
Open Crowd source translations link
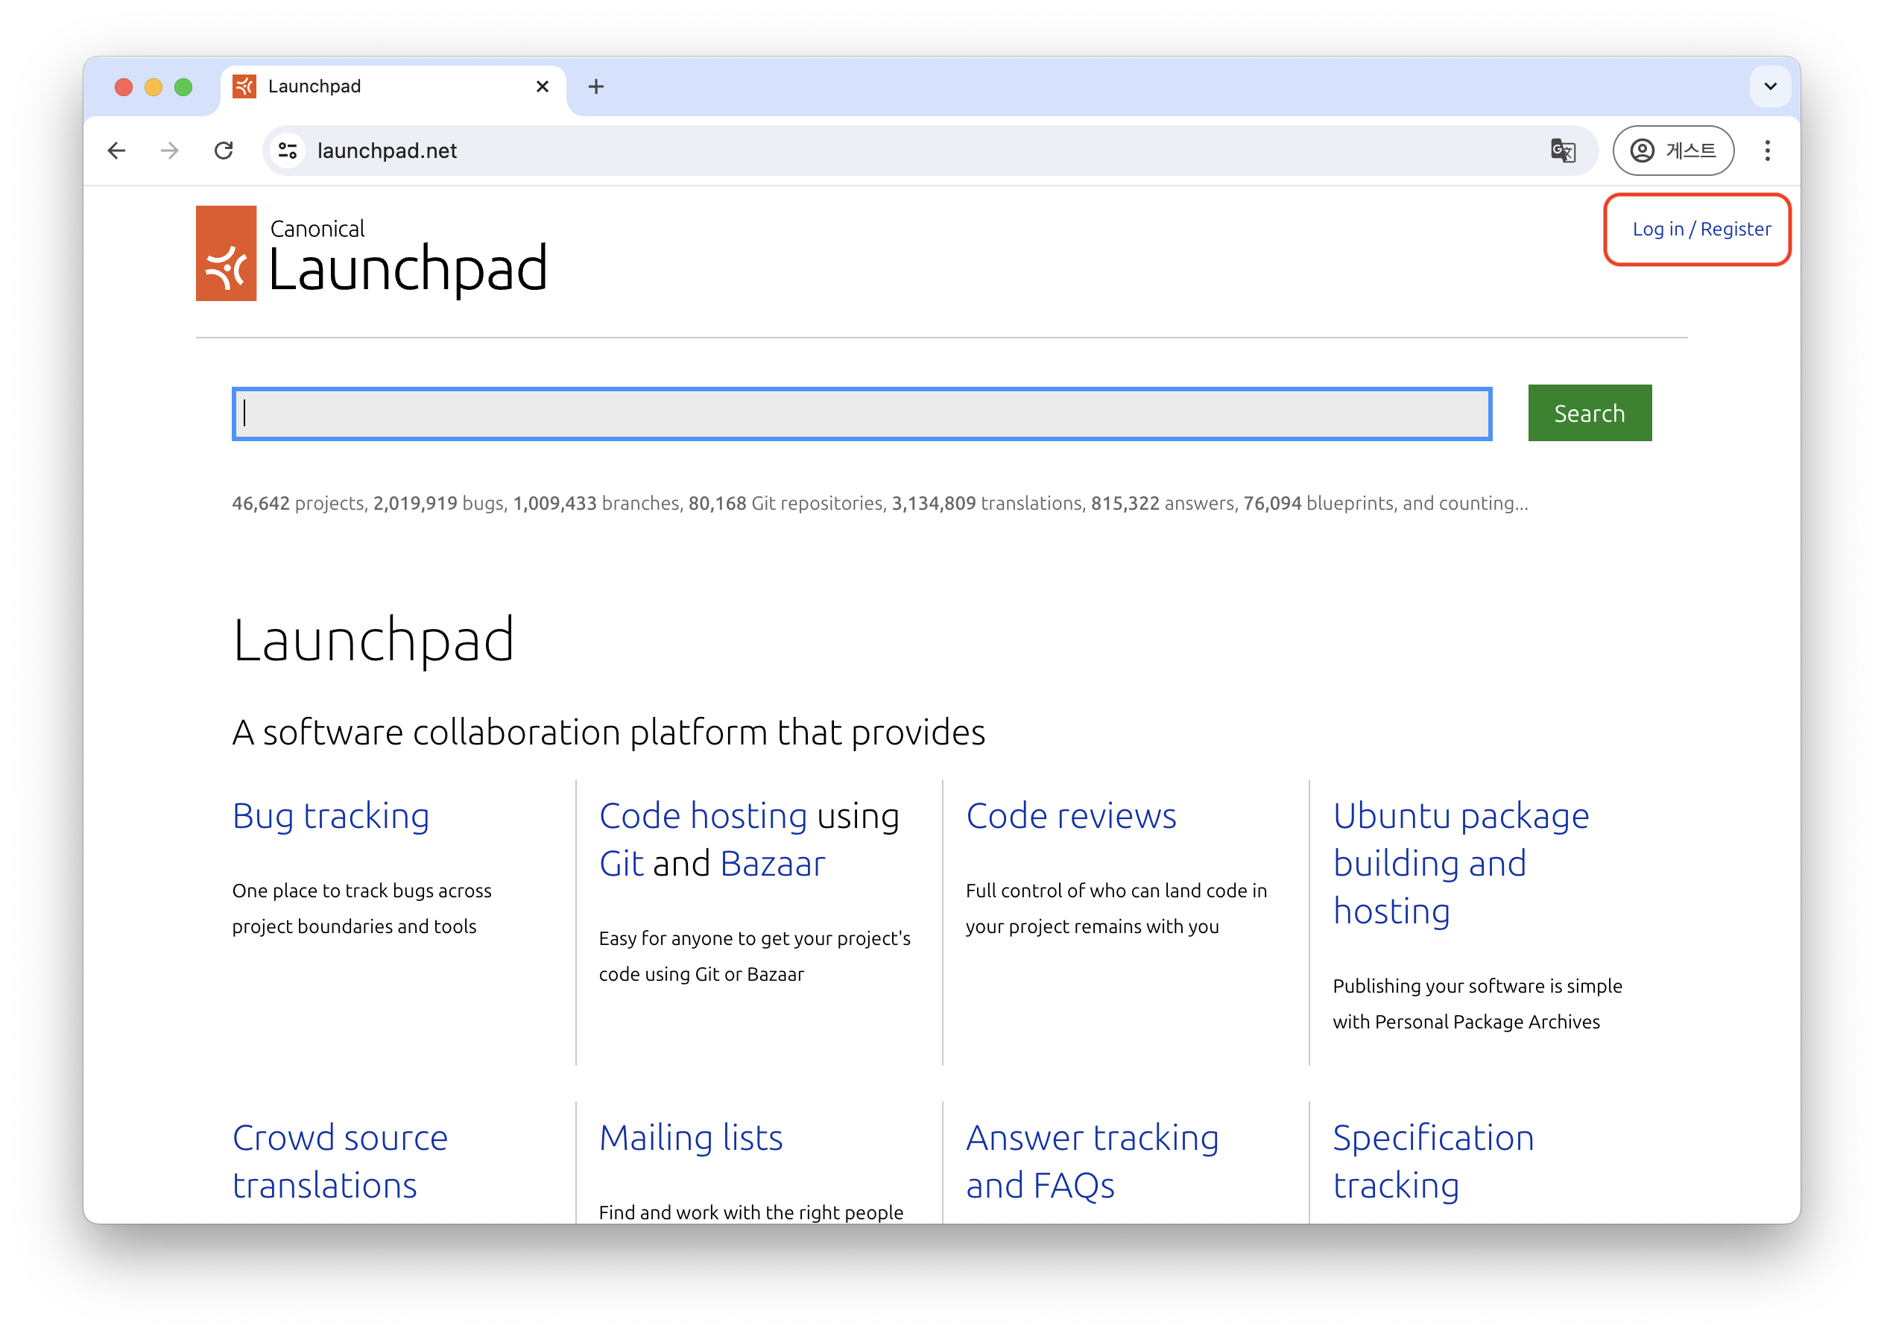[x=339, y=1160]
